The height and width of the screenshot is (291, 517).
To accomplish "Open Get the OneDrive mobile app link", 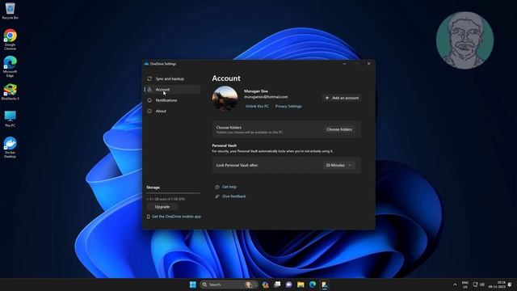I will point(176,217).
